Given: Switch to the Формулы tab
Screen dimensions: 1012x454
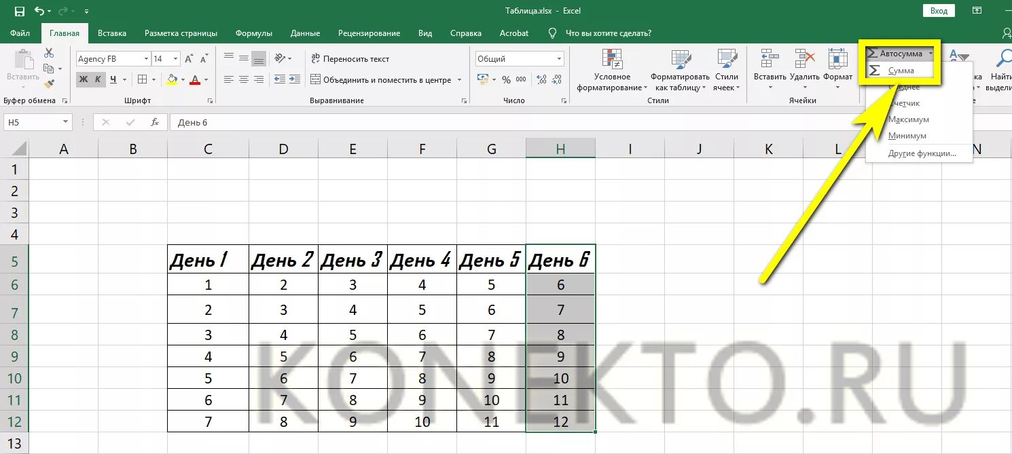Looking at the screenshot, I should pos(254,33).
